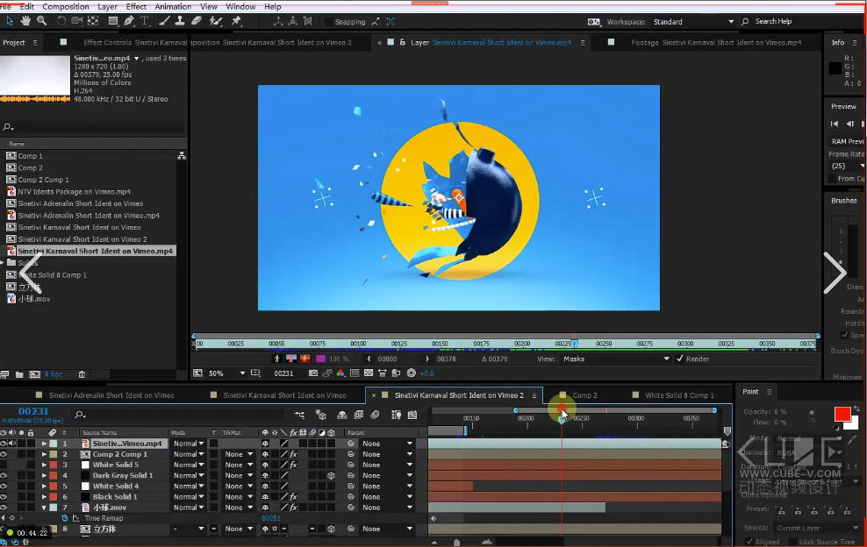
Task: Hide the Dark Gray Solid 1 layer
Action: point(4,475)
